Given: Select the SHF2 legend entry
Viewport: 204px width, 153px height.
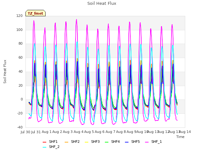Looking at the screenshot, I should [72, 142].
